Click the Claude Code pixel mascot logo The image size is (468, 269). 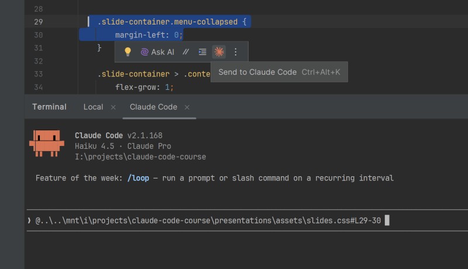point(47,143)
